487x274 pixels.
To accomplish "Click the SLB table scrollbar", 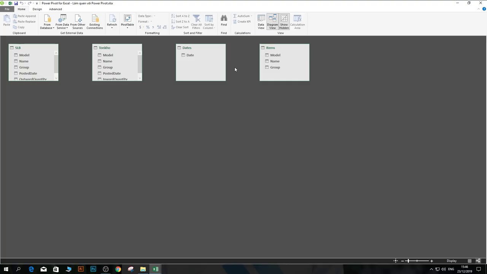I will coord(56,66).
